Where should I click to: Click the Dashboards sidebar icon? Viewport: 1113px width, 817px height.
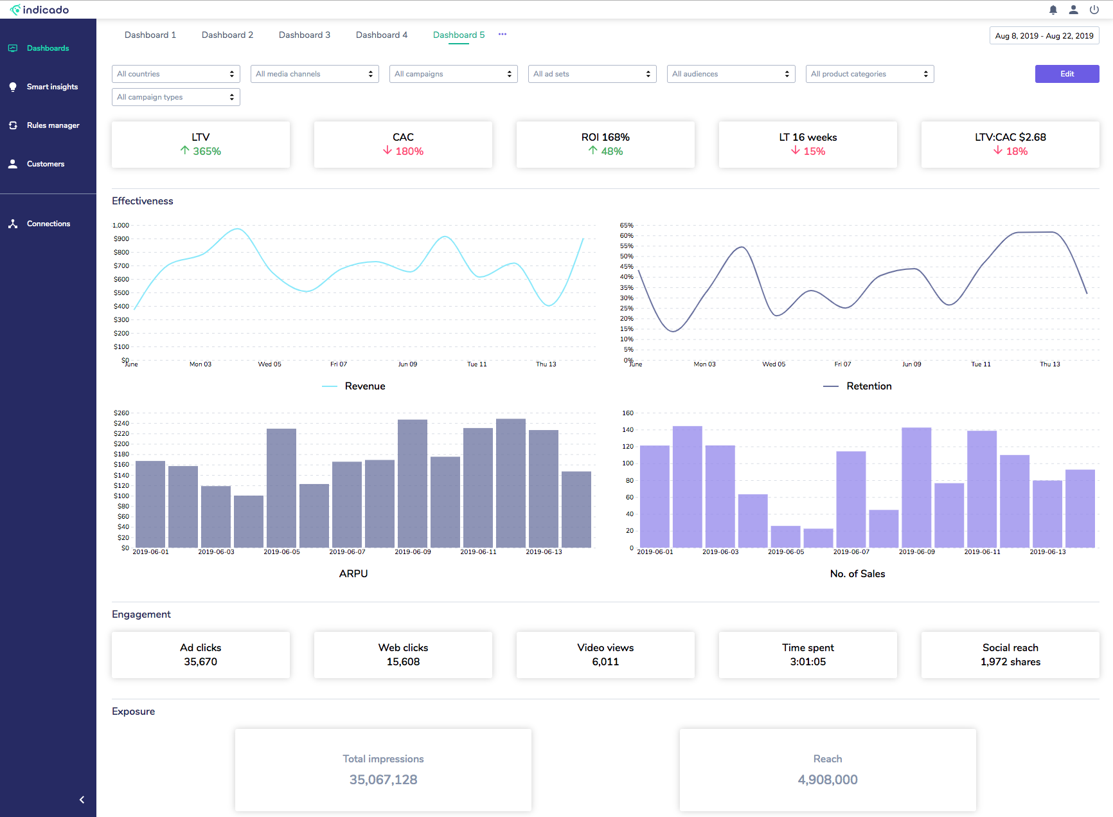(13, 48)
